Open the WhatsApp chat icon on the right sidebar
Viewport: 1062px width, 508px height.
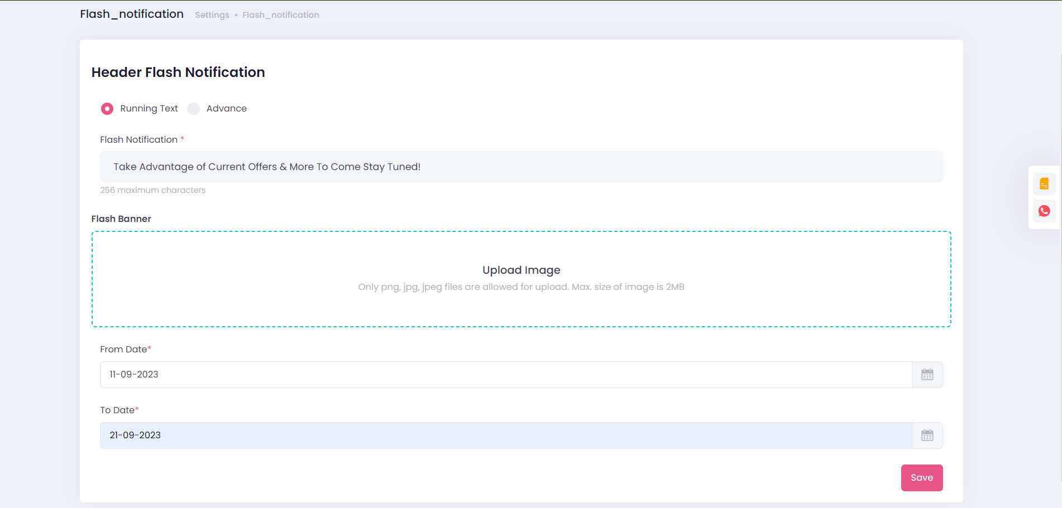click(1044, 211)
